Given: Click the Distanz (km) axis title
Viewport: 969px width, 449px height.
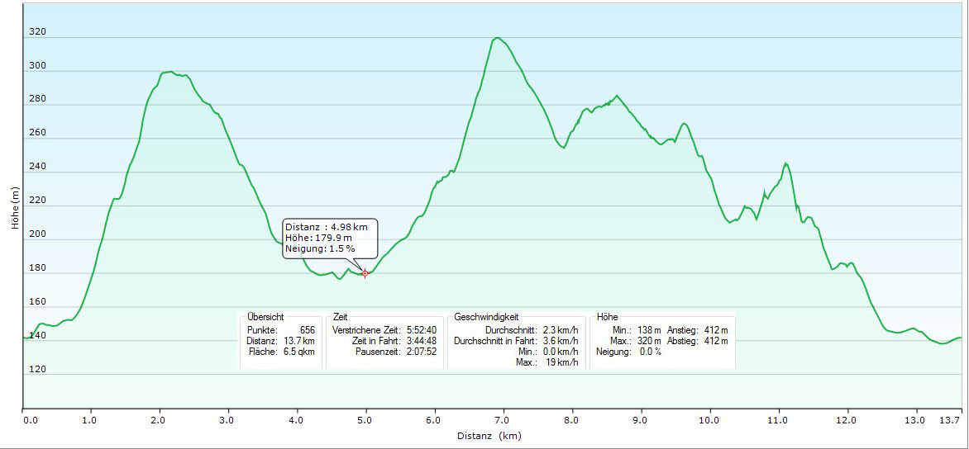Looking at the screenshot, I should pyautogui.click(x=489, y=436).
